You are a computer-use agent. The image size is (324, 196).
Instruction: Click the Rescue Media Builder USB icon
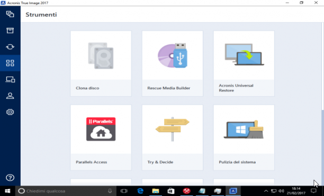(173, 55)
